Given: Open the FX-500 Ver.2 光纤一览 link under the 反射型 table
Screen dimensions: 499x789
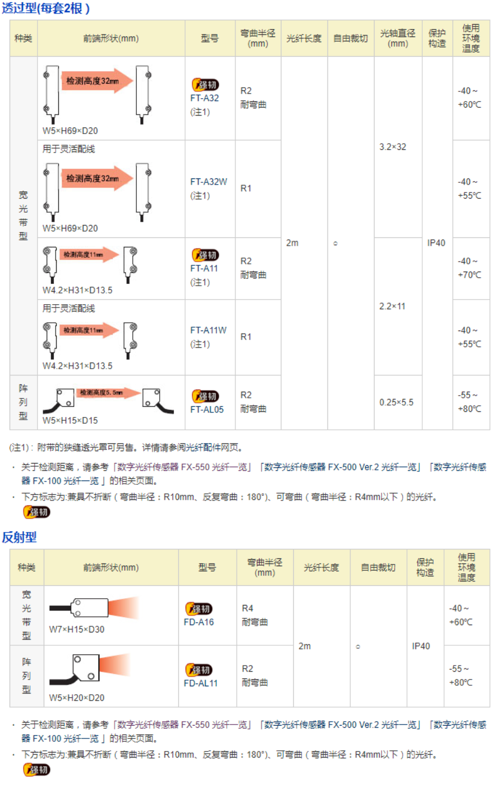Looking at the screenshot, I should [341, 724].
